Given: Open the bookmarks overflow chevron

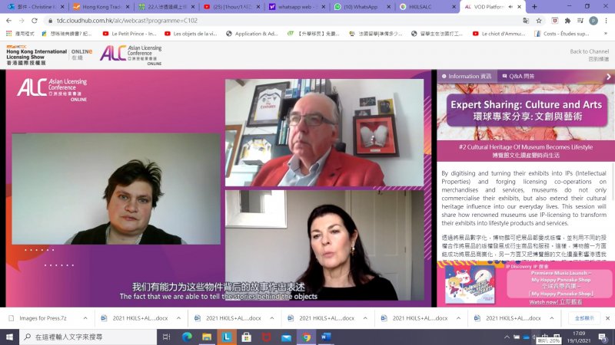Looking at the screenshot, I should point(606,34).
